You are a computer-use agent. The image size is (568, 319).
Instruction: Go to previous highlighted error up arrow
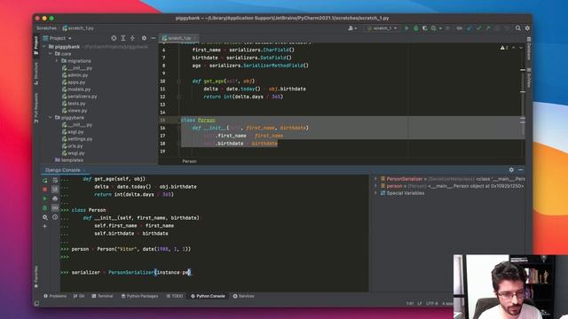[x=513, y=48]
